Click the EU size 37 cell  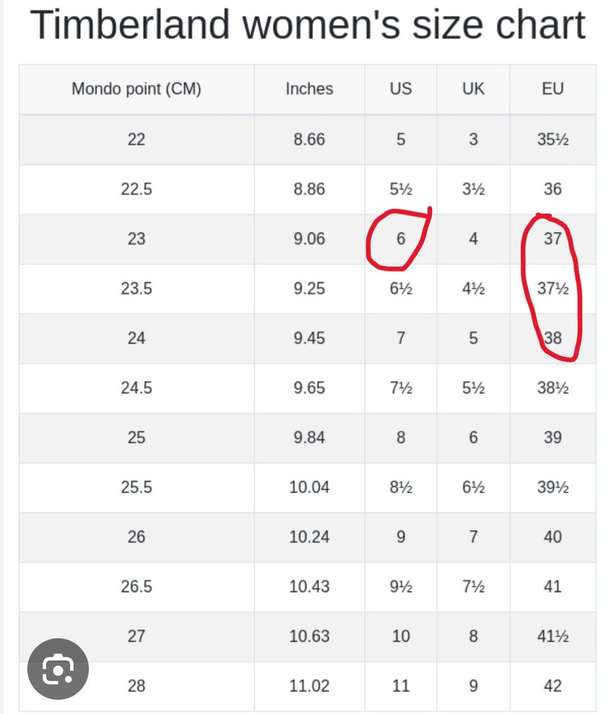(x=552, y=239)
